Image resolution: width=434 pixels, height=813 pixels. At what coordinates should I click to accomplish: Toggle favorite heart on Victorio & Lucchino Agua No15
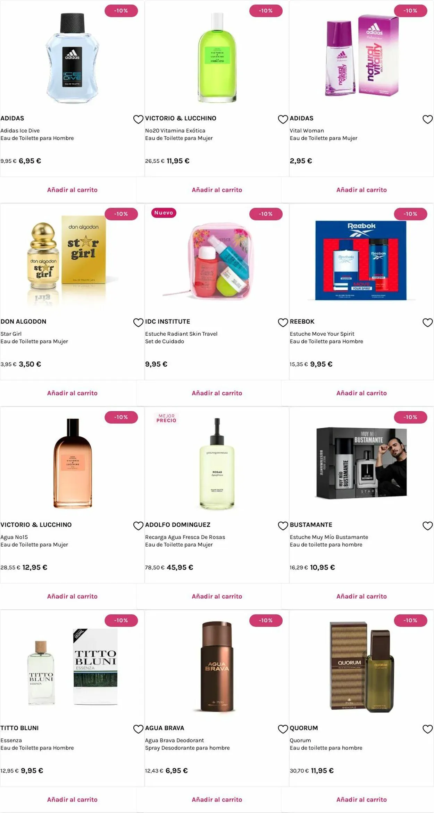(x=138, y=526)
